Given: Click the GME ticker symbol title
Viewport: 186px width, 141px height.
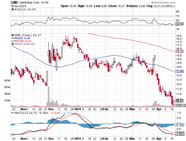Looking at the screenshot, I should [14, 2].
